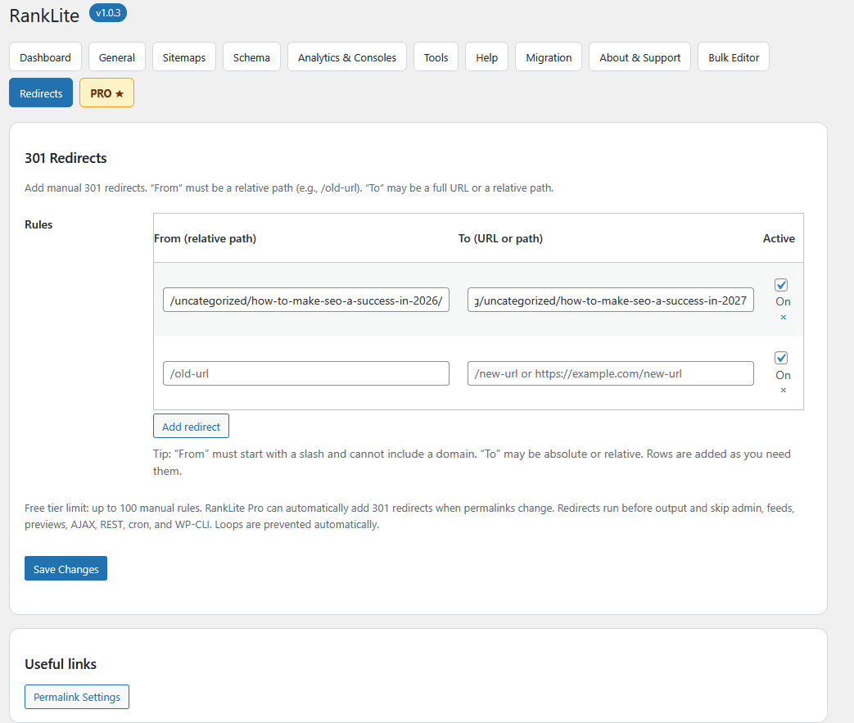Open the Dashboard tab
Image resolution: width=854 pixels, height=723 pixels.
click(45, 57)
